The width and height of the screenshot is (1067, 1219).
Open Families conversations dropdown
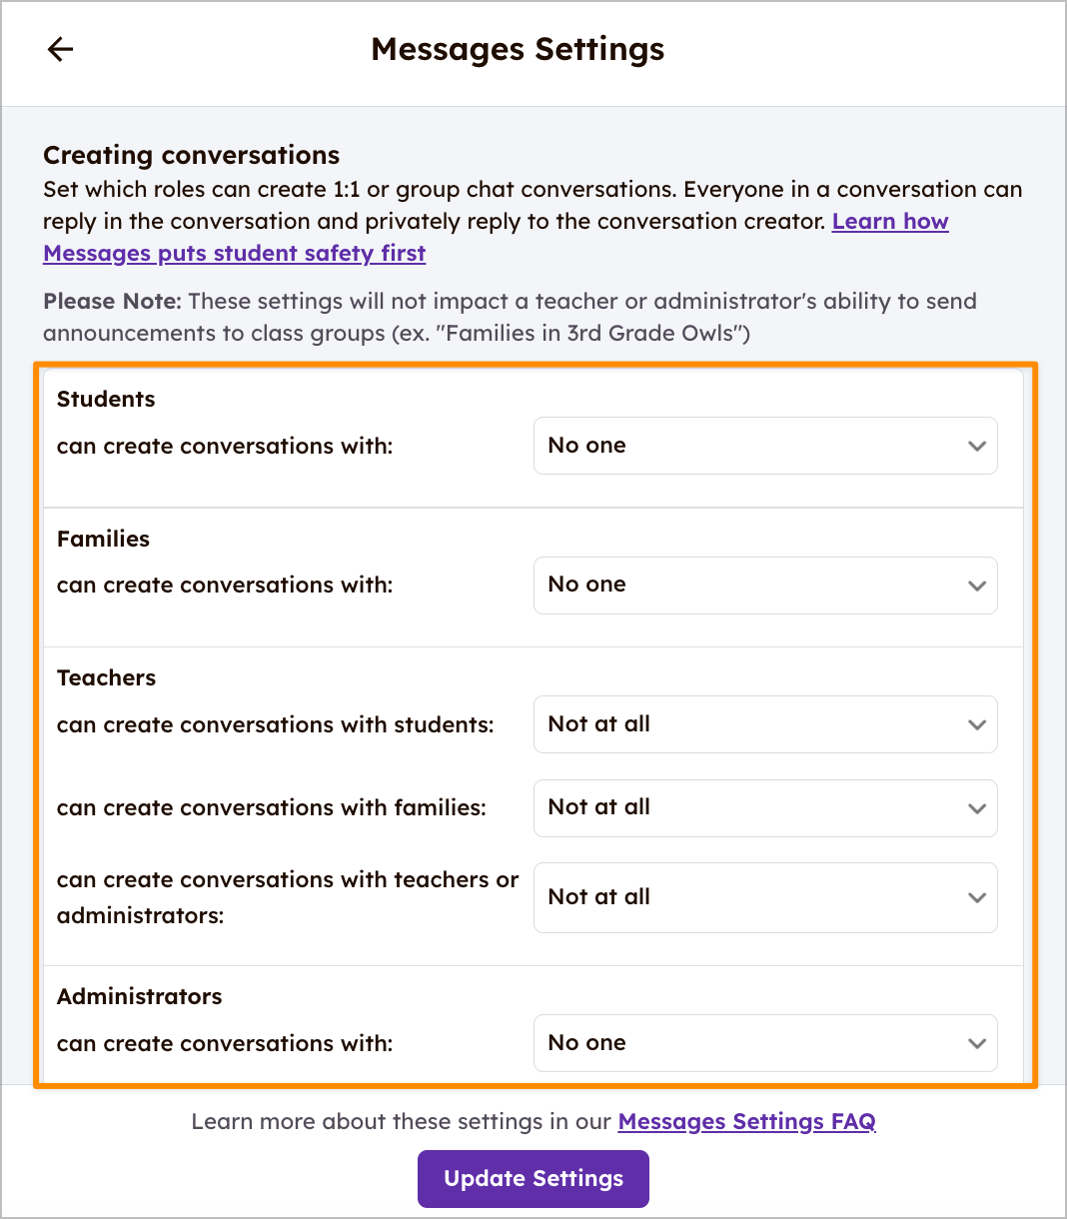[764, 586]
